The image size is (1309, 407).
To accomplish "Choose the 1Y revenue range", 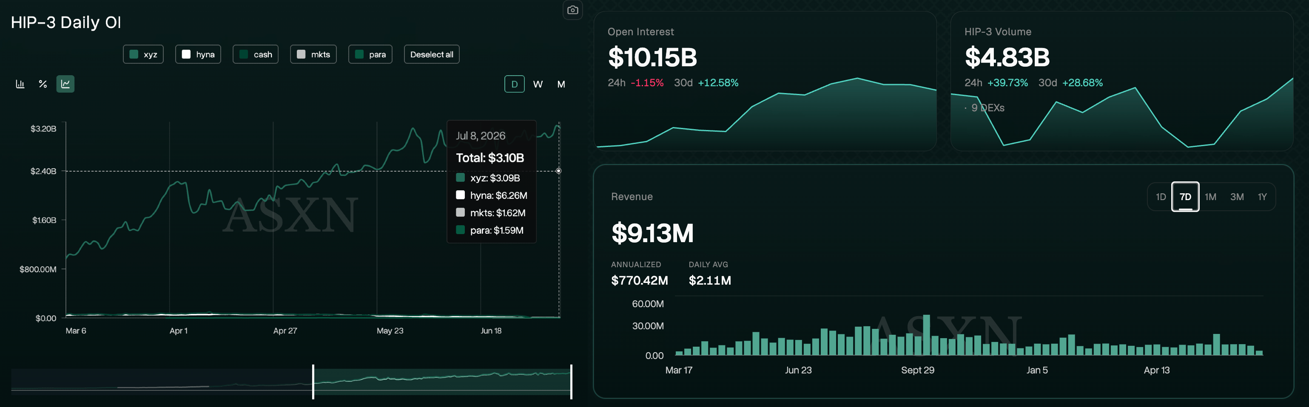I will click(1262, 197).
